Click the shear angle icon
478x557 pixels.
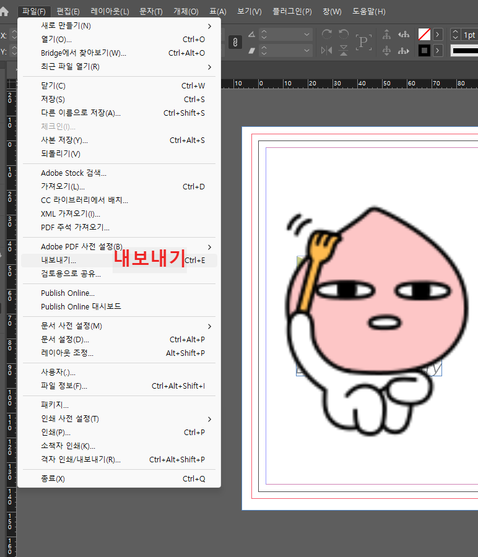click(x=251, y=51)
